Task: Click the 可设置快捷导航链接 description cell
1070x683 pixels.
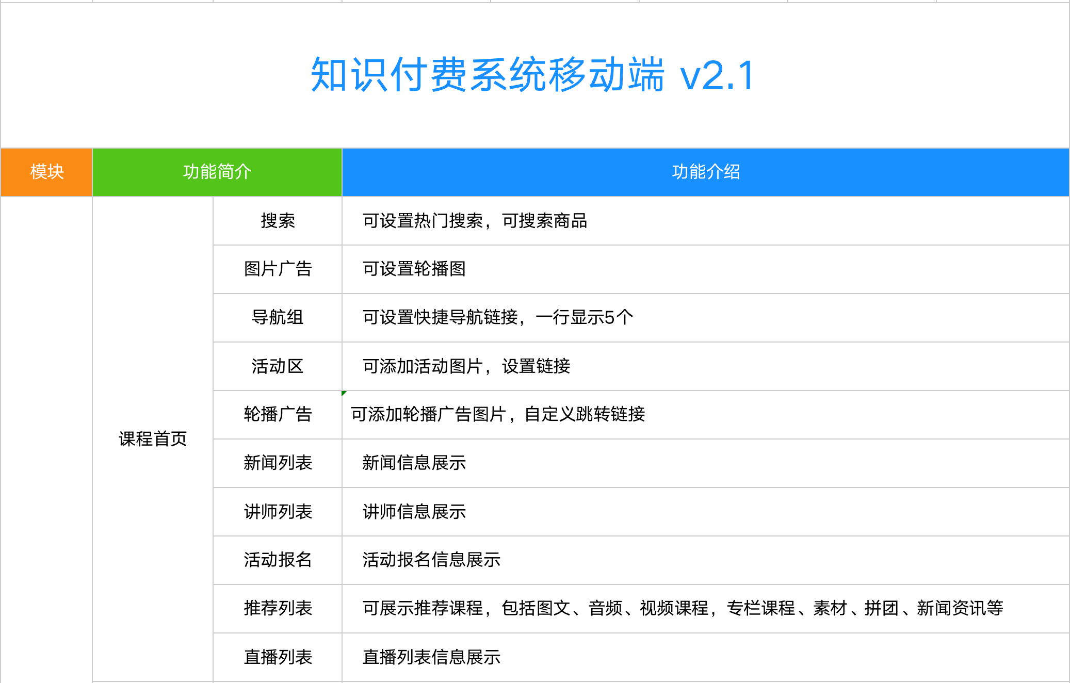Action: pyautogui.click(x=497, y=318)
